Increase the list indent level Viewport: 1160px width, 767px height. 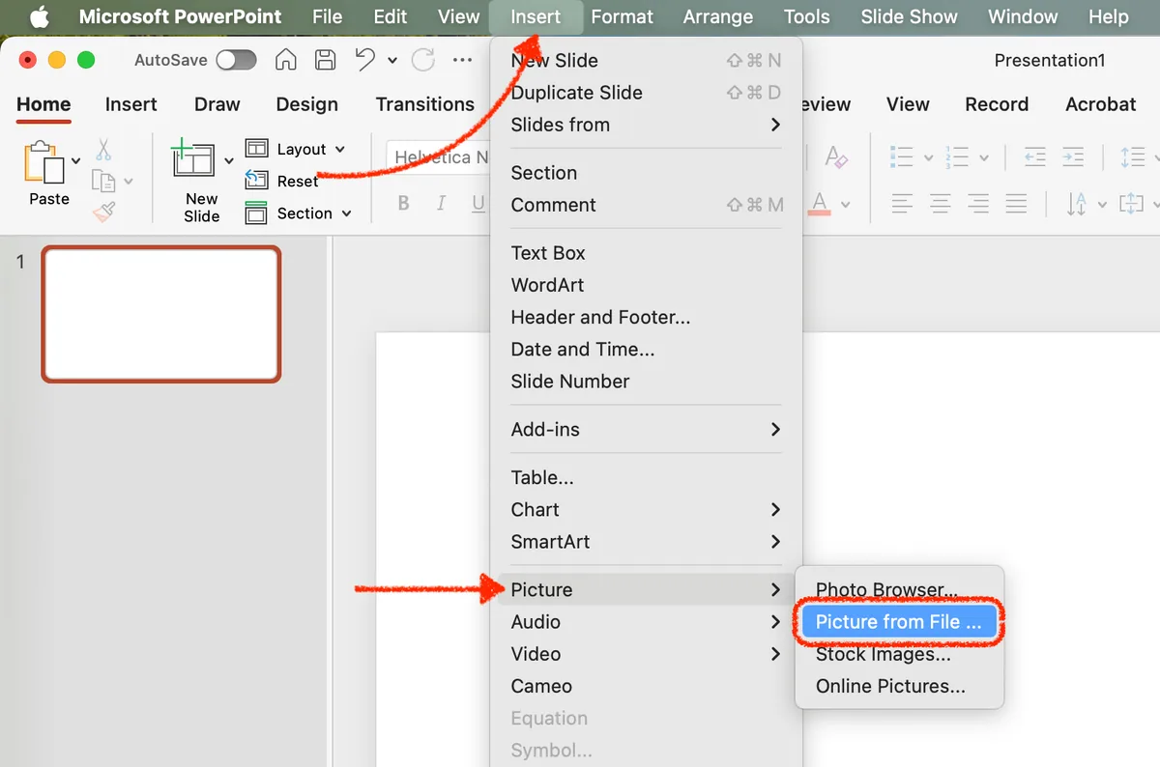point(1072,157)
